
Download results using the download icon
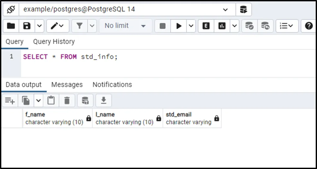pos(104,101)
